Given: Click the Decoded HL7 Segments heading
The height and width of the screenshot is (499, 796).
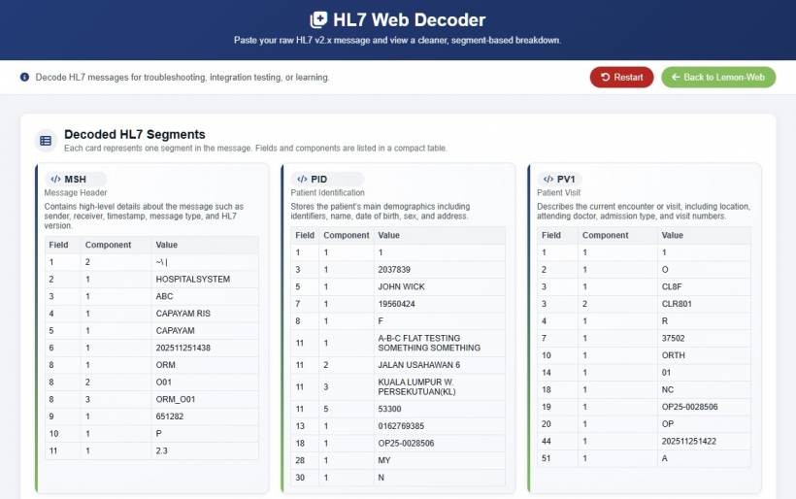Looking at the screenshot, I should [x=135, y=134].
